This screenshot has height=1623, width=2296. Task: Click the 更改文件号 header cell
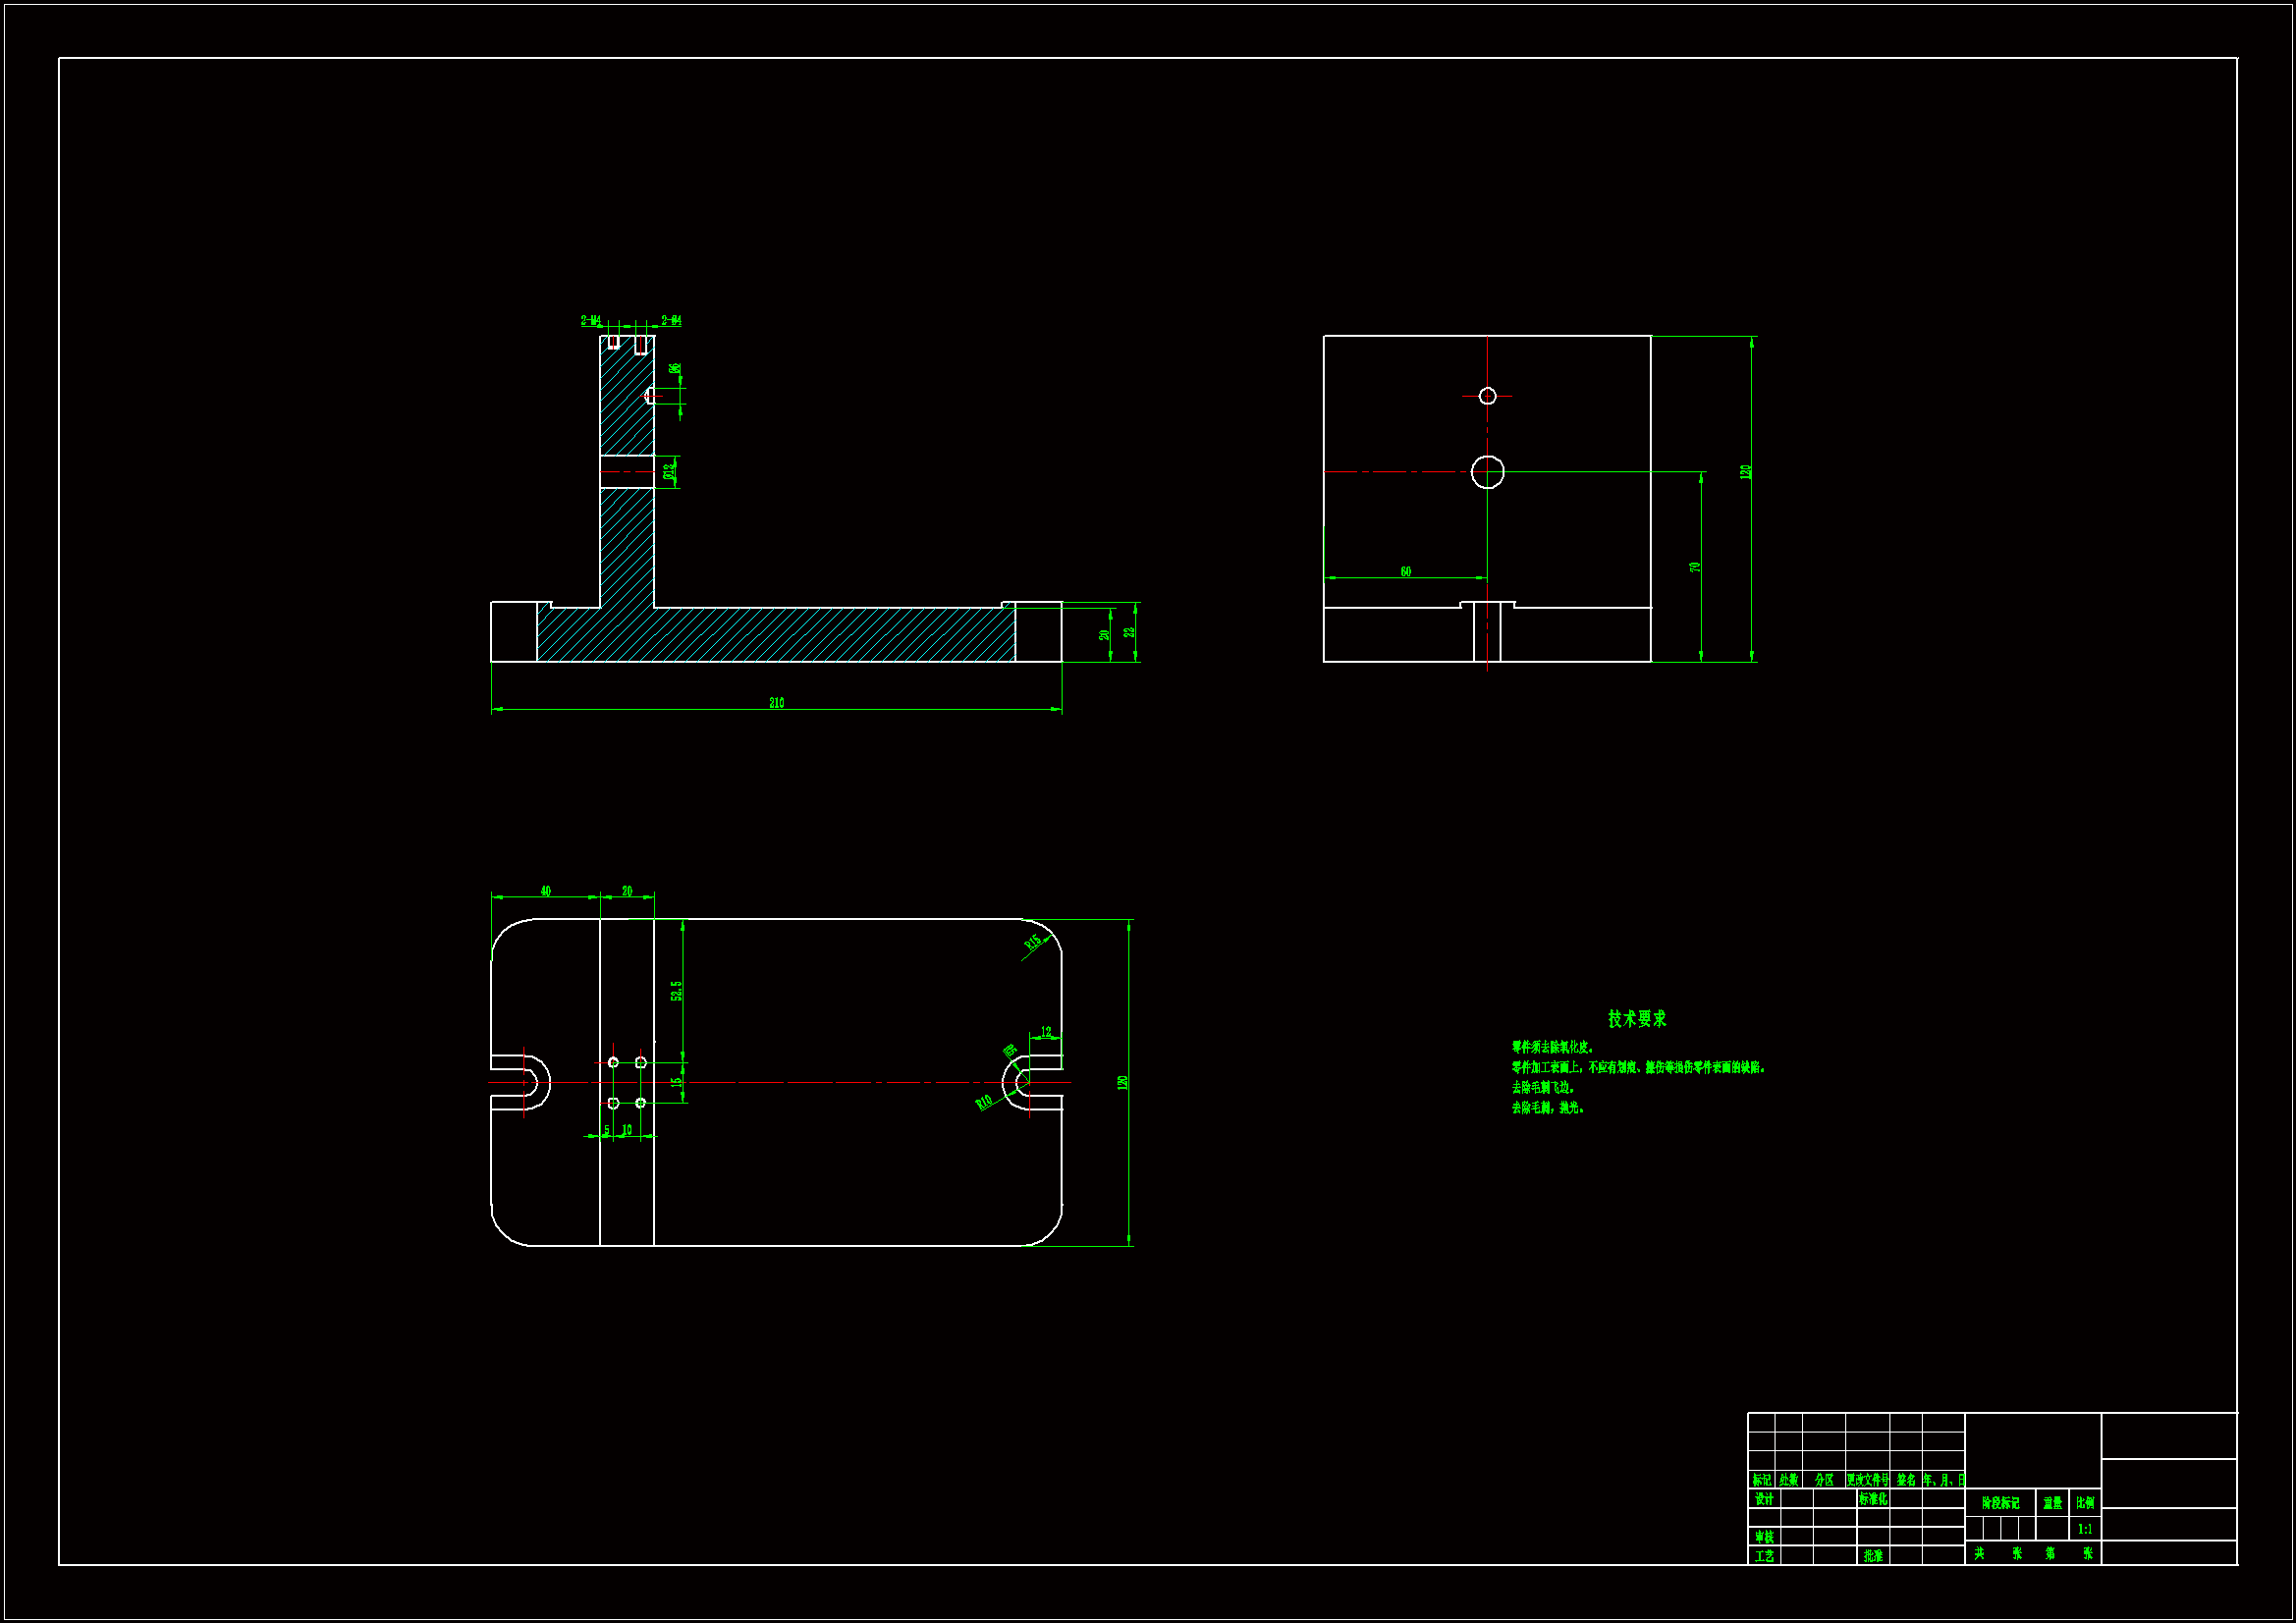click(1867, 1480)
